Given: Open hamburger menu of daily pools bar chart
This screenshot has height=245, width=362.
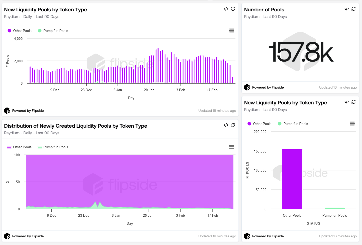Looking at the screenshot, I should 232,31.
